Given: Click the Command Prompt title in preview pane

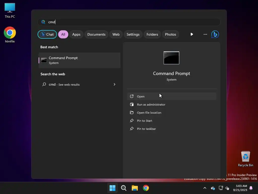Looking at the screenshot, I should (x=171, y=74).
